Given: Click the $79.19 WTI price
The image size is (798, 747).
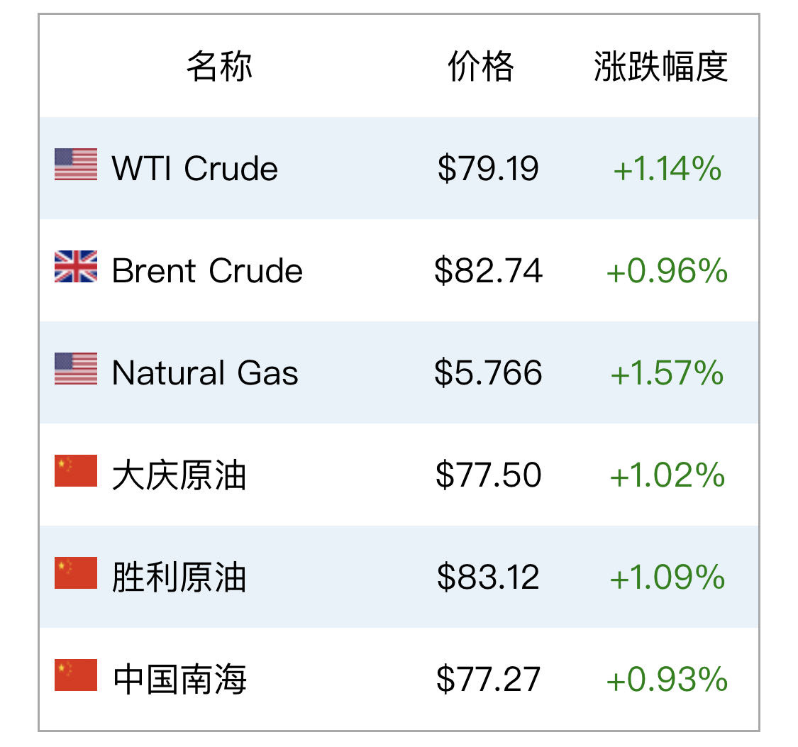Looking at the screenshot, I should [x=488, y=168].
